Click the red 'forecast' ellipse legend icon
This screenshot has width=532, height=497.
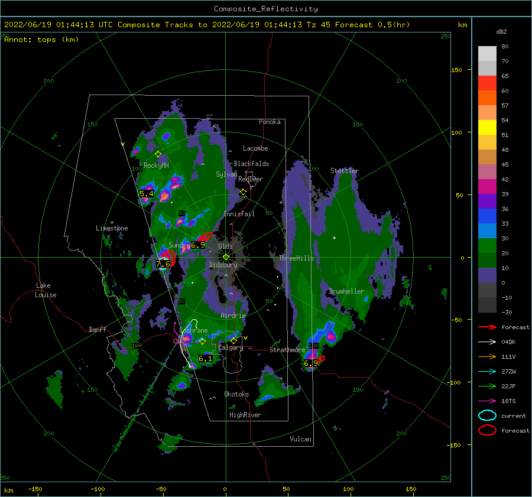[x=487, y=430]
